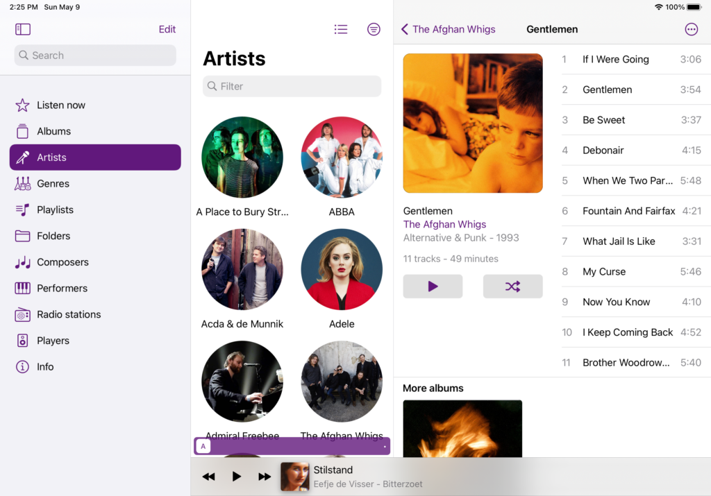Open the Albums section

point(95,131)
